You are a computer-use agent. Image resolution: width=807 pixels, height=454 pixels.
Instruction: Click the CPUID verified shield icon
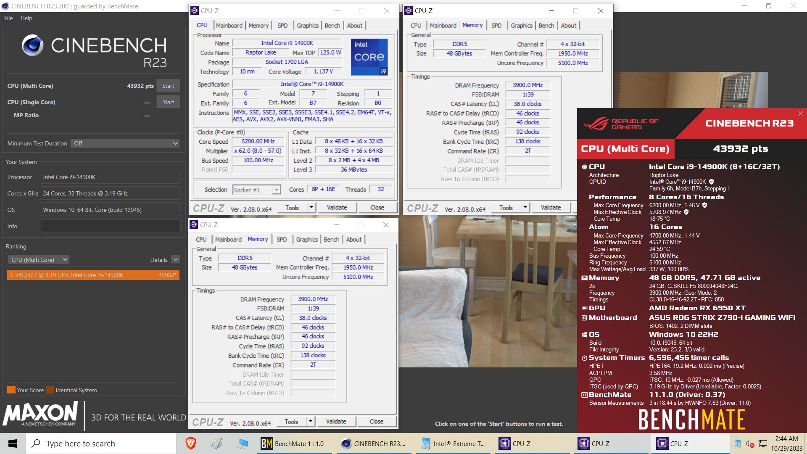click(x=711, y=182)
